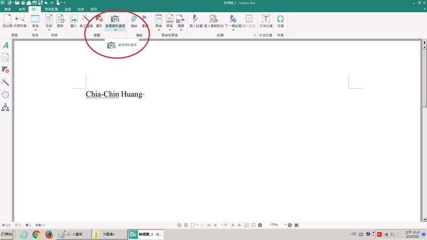Click the email envelope icon in quick access toolbar
The image size is (427, 240).
coord(29,3)
